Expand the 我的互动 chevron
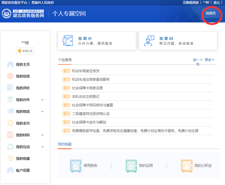 click(42, 147)
